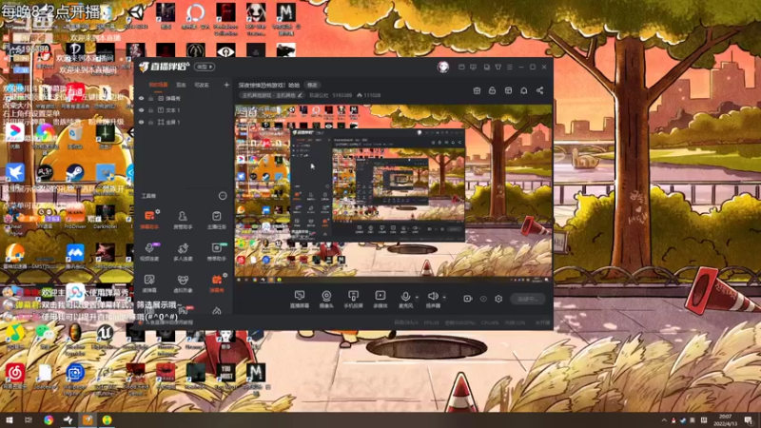The height and width of the screenshot is (428, 761).
Task: Open Chrome from the taskbar
Action: coord(49,420)
